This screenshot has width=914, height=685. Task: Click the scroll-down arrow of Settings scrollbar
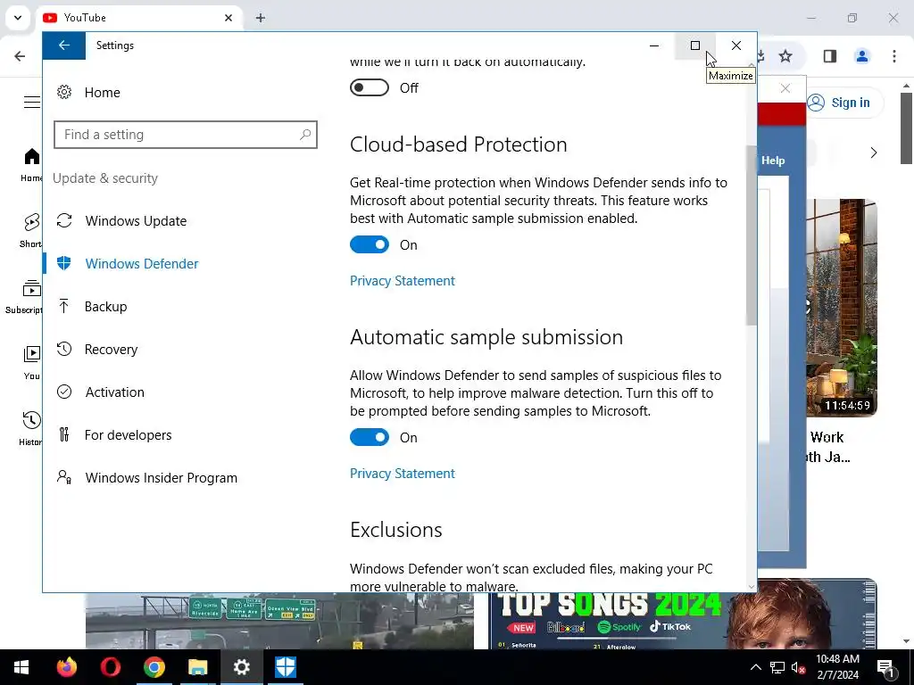[751, 587]
